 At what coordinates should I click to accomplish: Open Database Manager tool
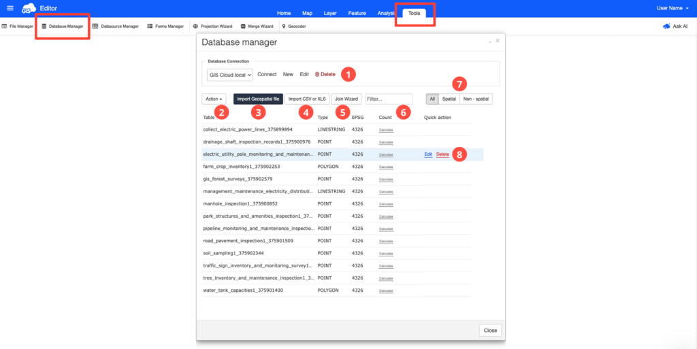point(62,27)
